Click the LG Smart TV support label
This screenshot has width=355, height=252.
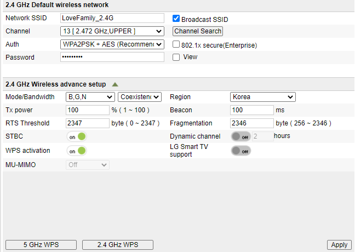click(x=189, y=151)
